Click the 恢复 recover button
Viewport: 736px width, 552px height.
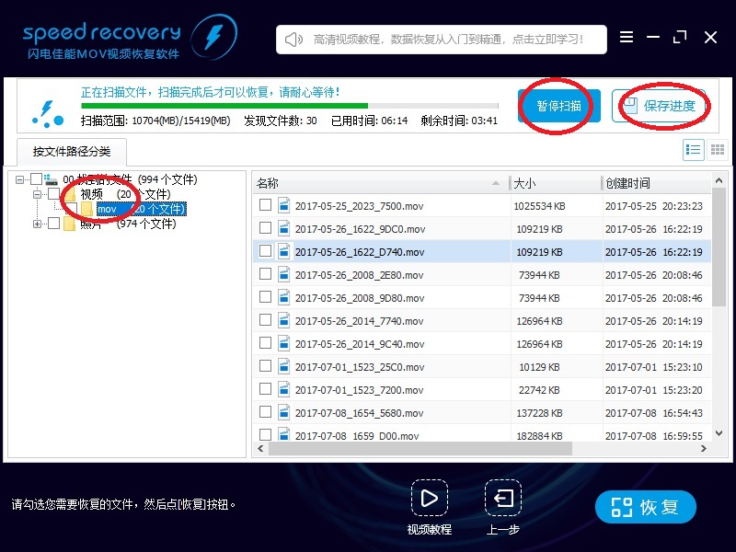(646, 507)
